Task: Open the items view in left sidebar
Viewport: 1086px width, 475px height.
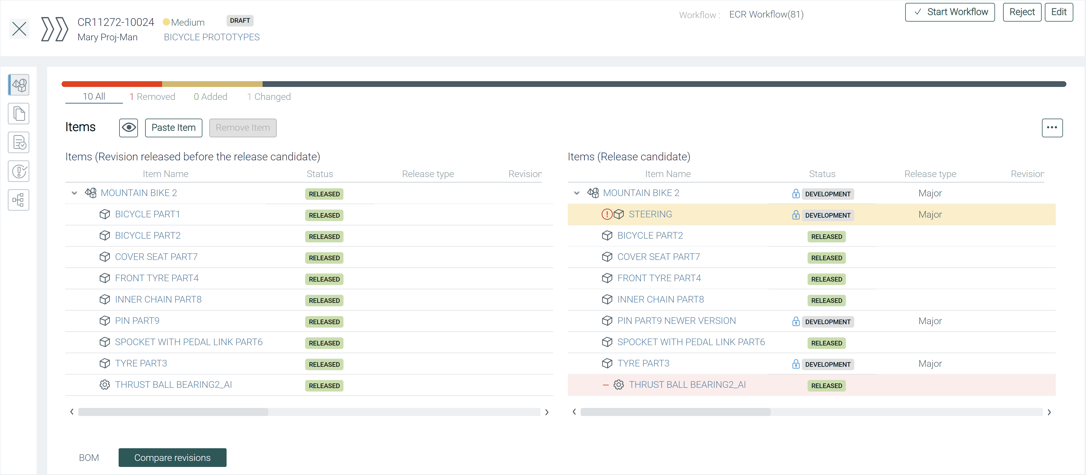Action: coord(19,85)
